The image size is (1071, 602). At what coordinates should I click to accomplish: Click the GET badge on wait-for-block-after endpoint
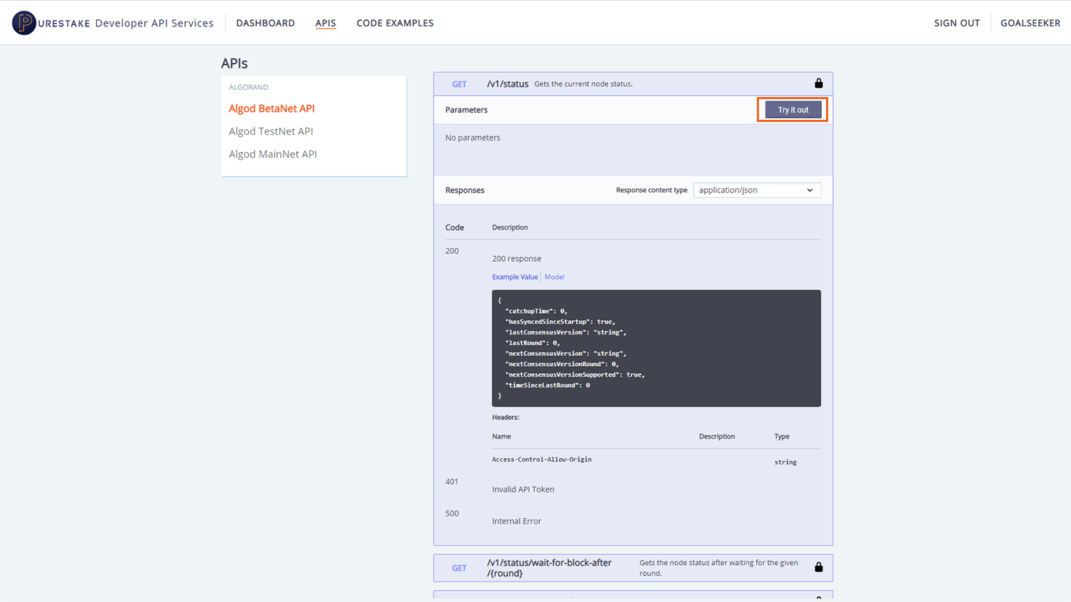click(x=459, y=568)
